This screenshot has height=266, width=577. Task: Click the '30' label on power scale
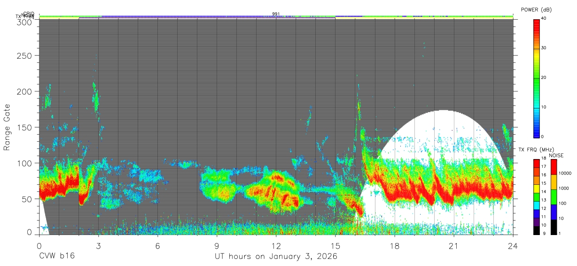point(545,48)
